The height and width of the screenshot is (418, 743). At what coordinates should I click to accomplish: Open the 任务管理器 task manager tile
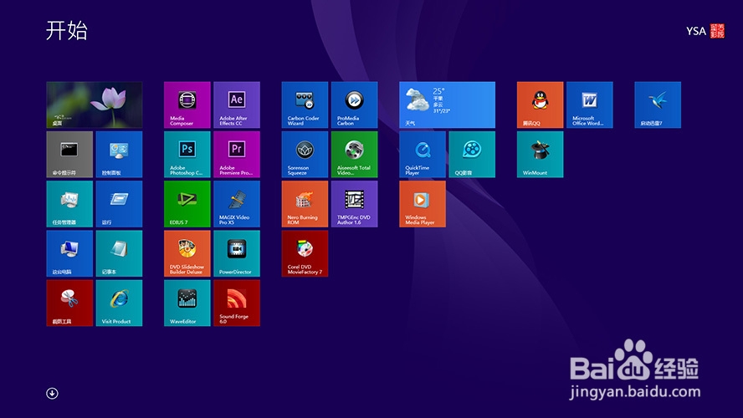(x=69, y=204)
